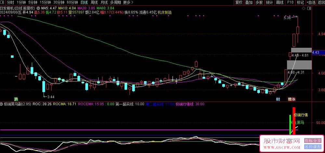The image size is (325, 153).
Task: Click the 叠加 overlay button
Action: click(x=249, y=3)
